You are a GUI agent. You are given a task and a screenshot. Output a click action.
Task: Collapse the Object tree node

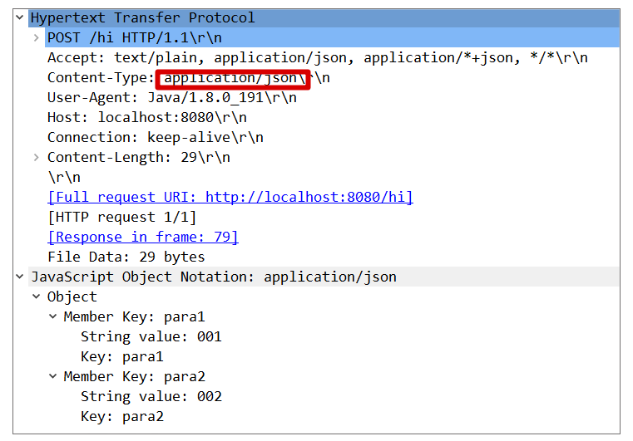pos(36,296)
